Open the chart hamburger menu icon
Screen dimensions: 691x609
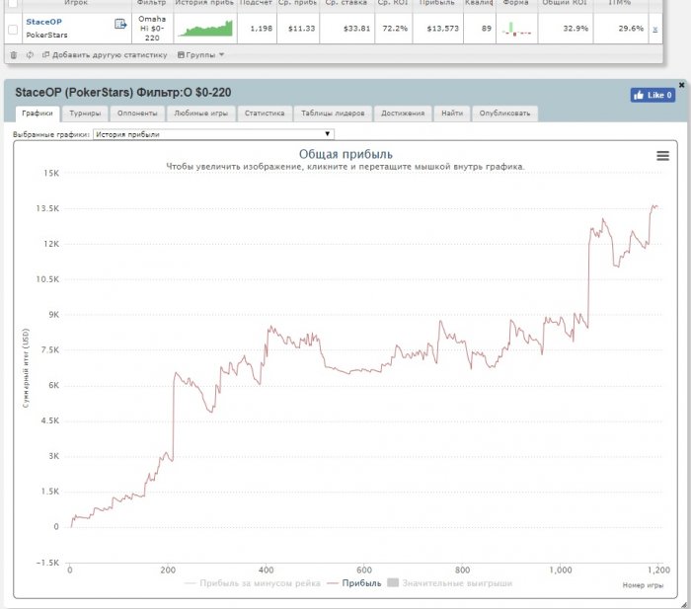pos(662,156)
